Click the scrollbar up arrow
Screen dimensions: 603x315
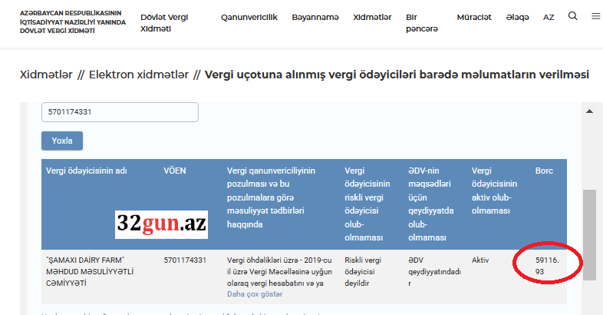[588, 111]
